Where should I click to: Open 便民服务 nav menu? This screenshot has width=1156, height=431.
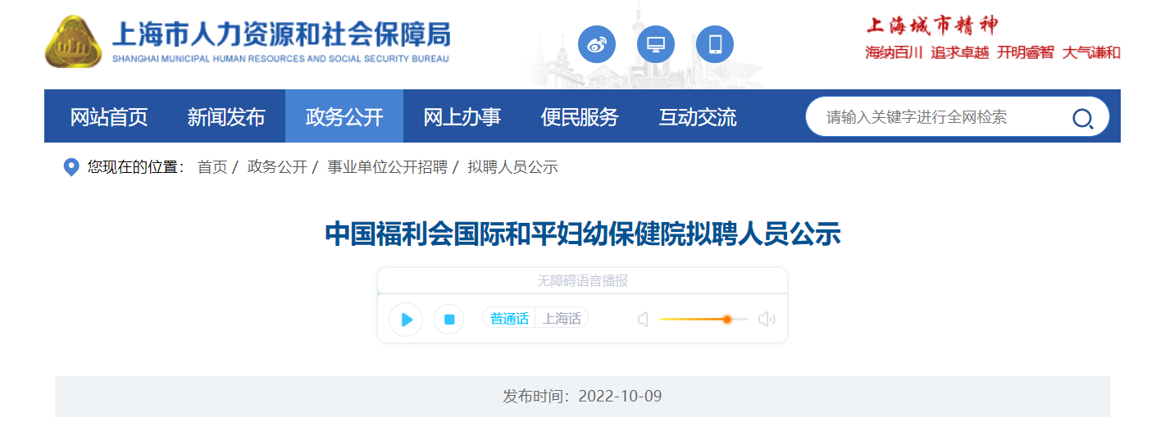click(580, 116)
